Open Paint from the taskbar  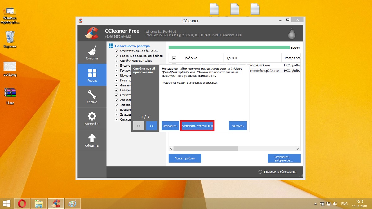72,203
